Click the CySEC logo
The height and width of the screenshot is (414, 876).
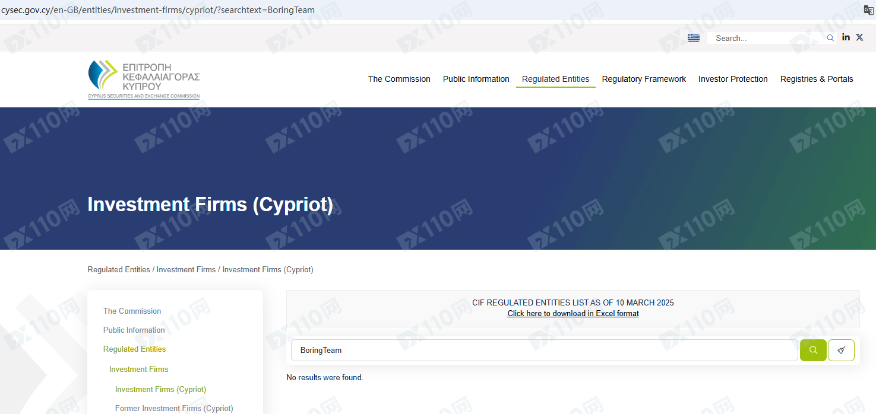tap(144, 79)
